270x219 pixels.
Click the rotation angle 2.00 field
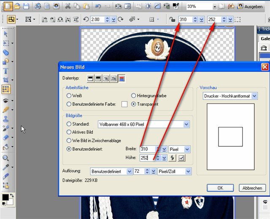tap(97, 19)
